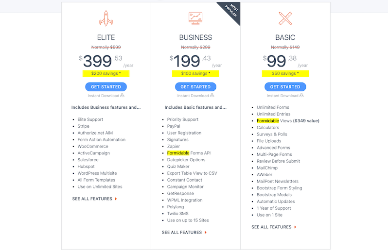The height and width of the screenshot is (252, 388).
Task: Click the Basic See All Features arrow
Action: [x=295, y=227]
